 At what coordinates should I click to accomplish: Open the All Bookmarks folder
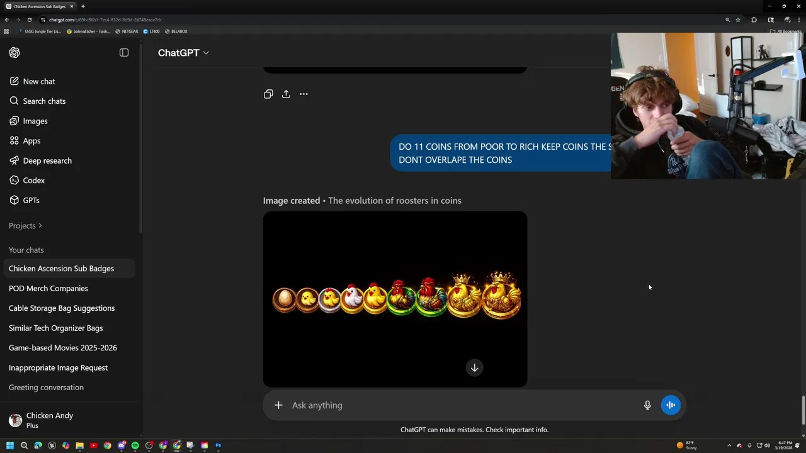tap(786, 31)
